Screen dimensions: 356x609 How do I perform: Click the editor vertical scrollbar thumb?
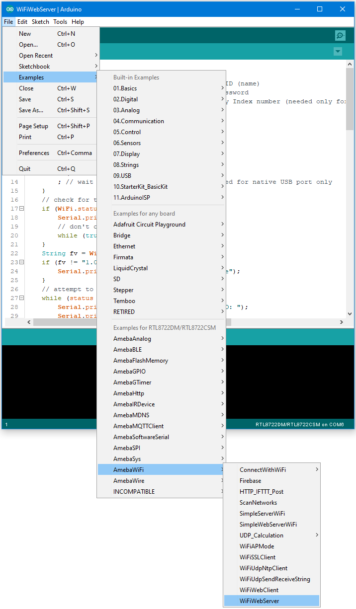click(350, 99)
